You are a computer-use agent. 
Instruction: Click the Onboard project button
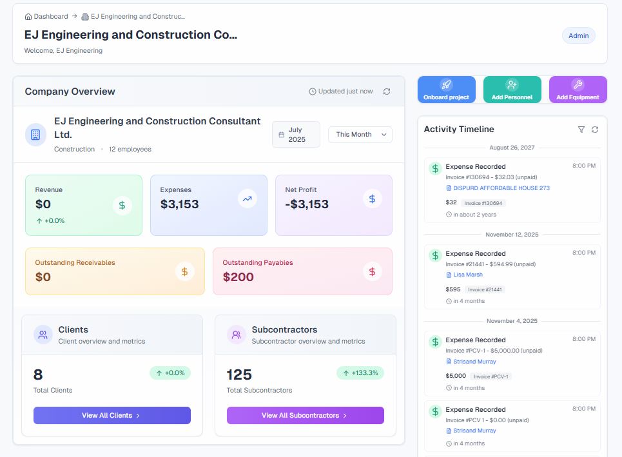tap(446, 90)
